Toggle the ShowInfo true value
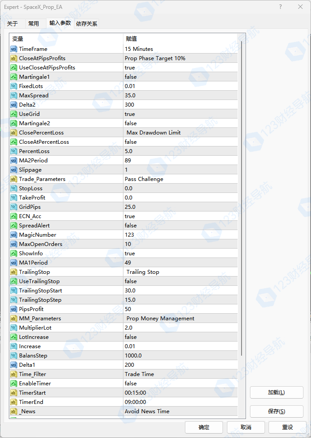 (180, 254)
